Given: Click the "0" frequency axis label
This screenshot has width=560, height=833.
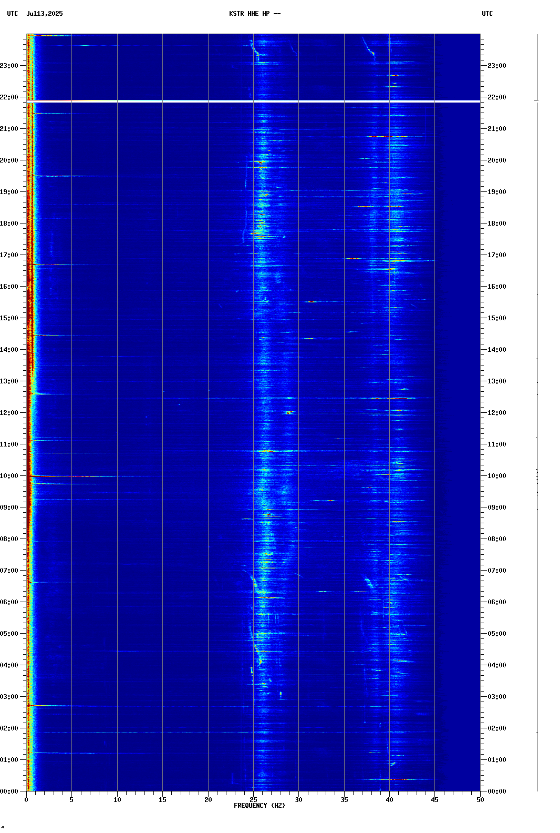Looking at the screenshot, I should (x=26, y=800).
